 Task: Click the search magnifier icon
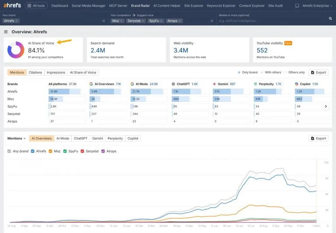[x=330, y=18]
